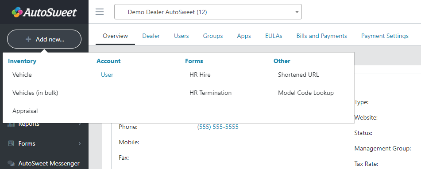Switch to the Overview tab
421x169 pixels.
coord(116,36)
